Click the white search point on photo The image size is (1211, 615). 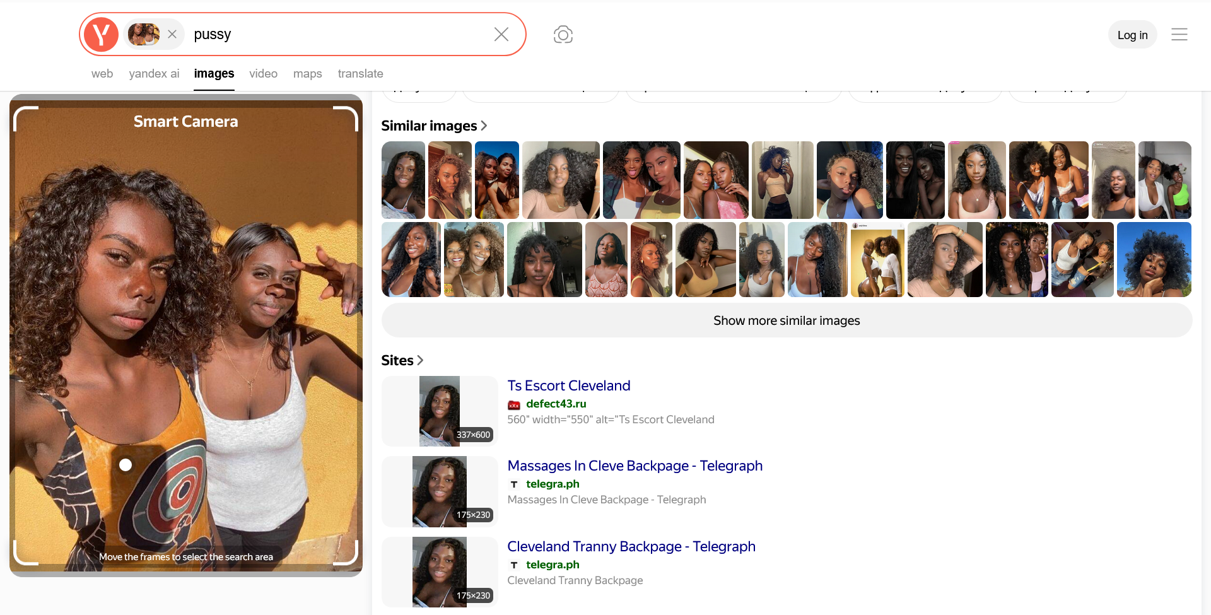tap(126, 465)
